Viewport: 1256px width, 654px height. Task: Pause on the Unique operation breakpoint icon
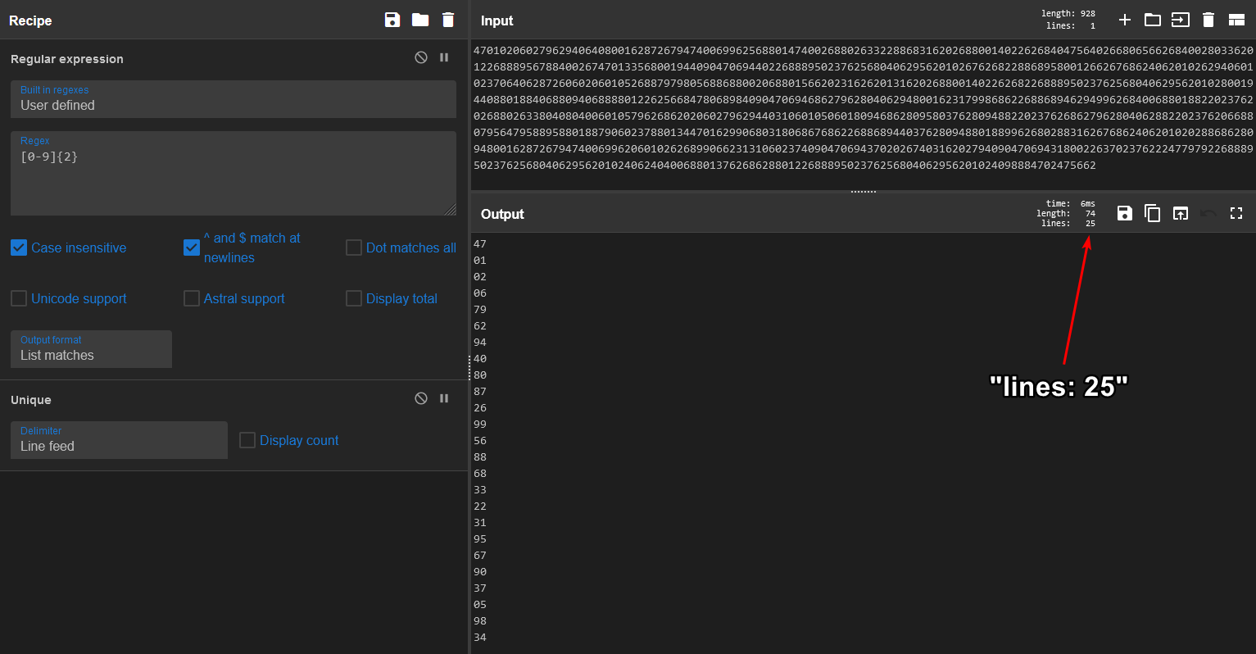point(444,398)
